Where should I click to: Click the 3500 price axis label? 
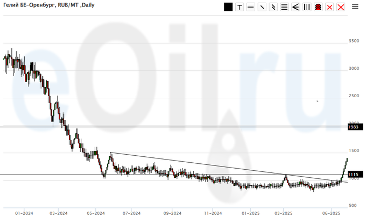[x=354, y=41]
